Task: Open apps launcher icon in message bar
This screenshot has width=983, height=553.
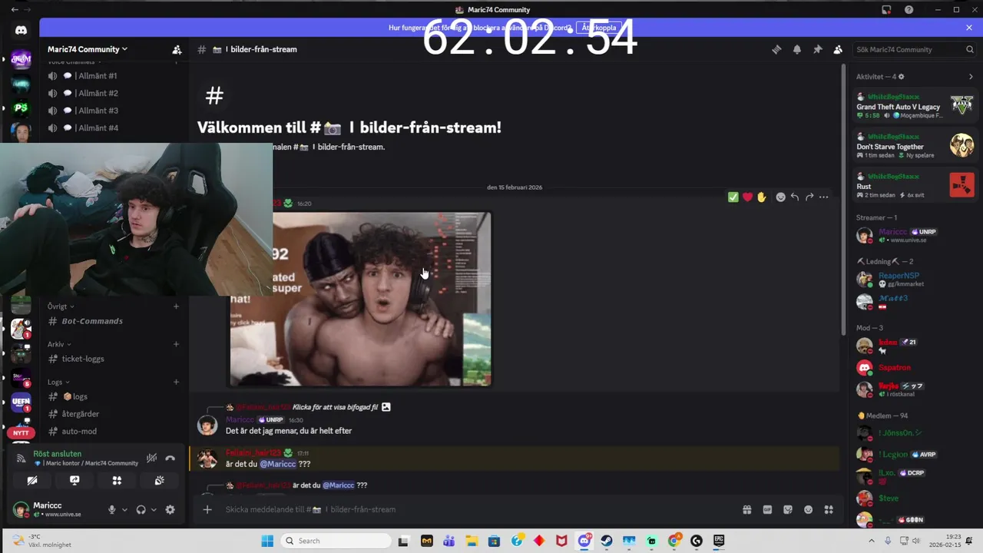Action: point(829,509)
